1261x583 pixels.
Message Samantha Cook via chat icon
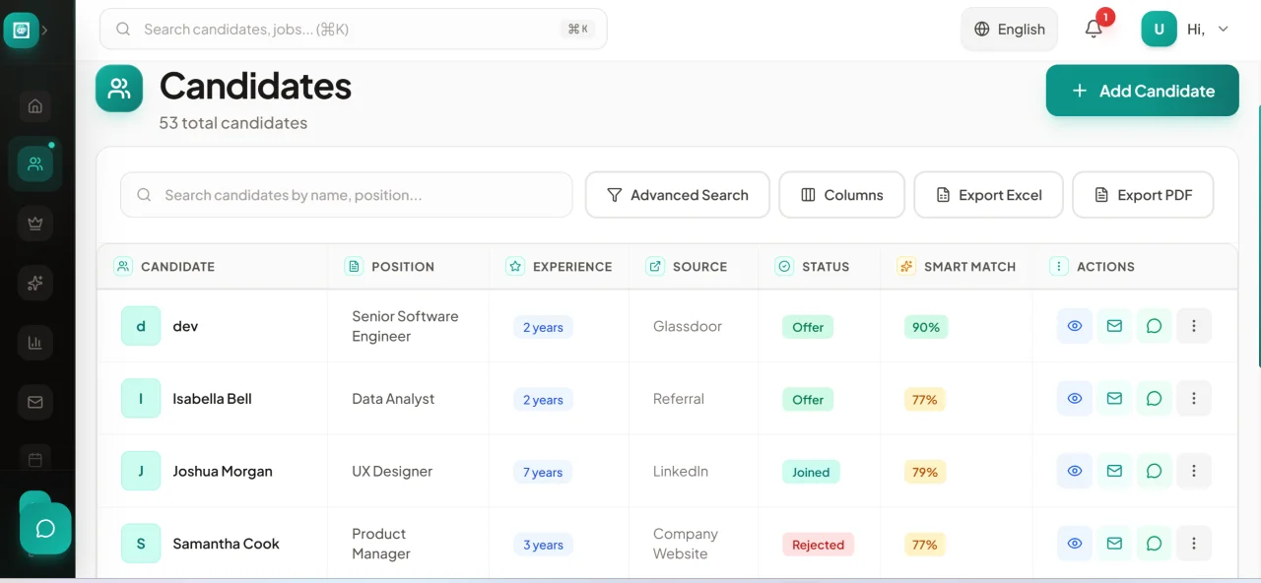tap(1154, 544)
